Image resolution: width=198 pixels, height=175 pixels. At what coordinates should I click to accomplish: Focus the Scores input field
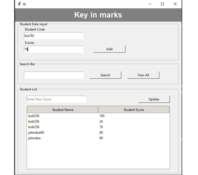pyautogui.click(x=54, y=49)
